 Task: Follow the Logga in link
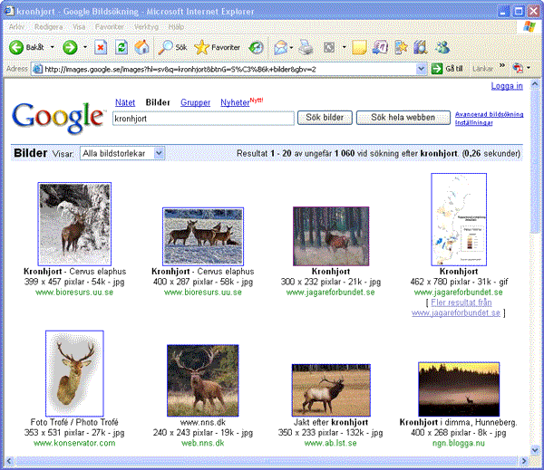pyautogui.click(x=506, y=86)
